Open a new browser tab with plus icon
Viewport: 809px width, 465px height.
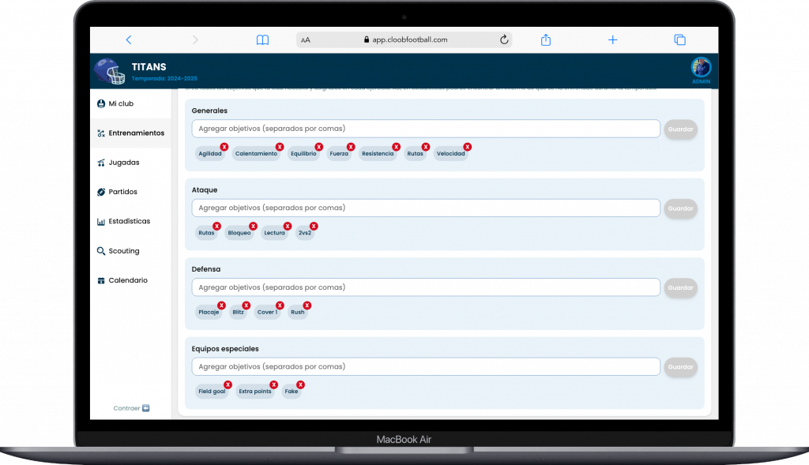tap(612, 40)
